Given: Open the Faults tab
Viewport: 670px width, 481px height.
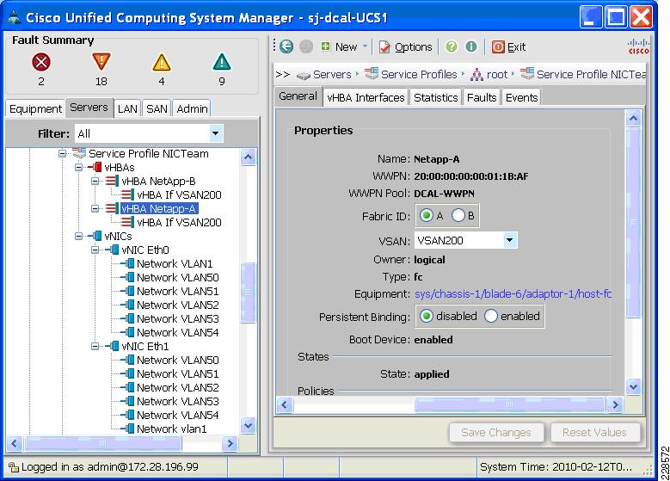Looking at the screenshot, I should 482,97.
